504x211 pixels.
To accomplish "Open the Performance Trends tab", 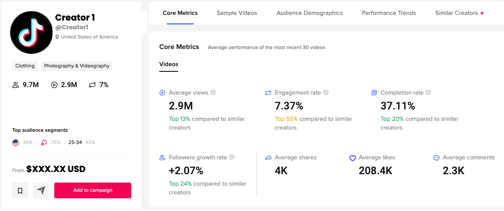I will pyautogui.click(x=389, y=13).
